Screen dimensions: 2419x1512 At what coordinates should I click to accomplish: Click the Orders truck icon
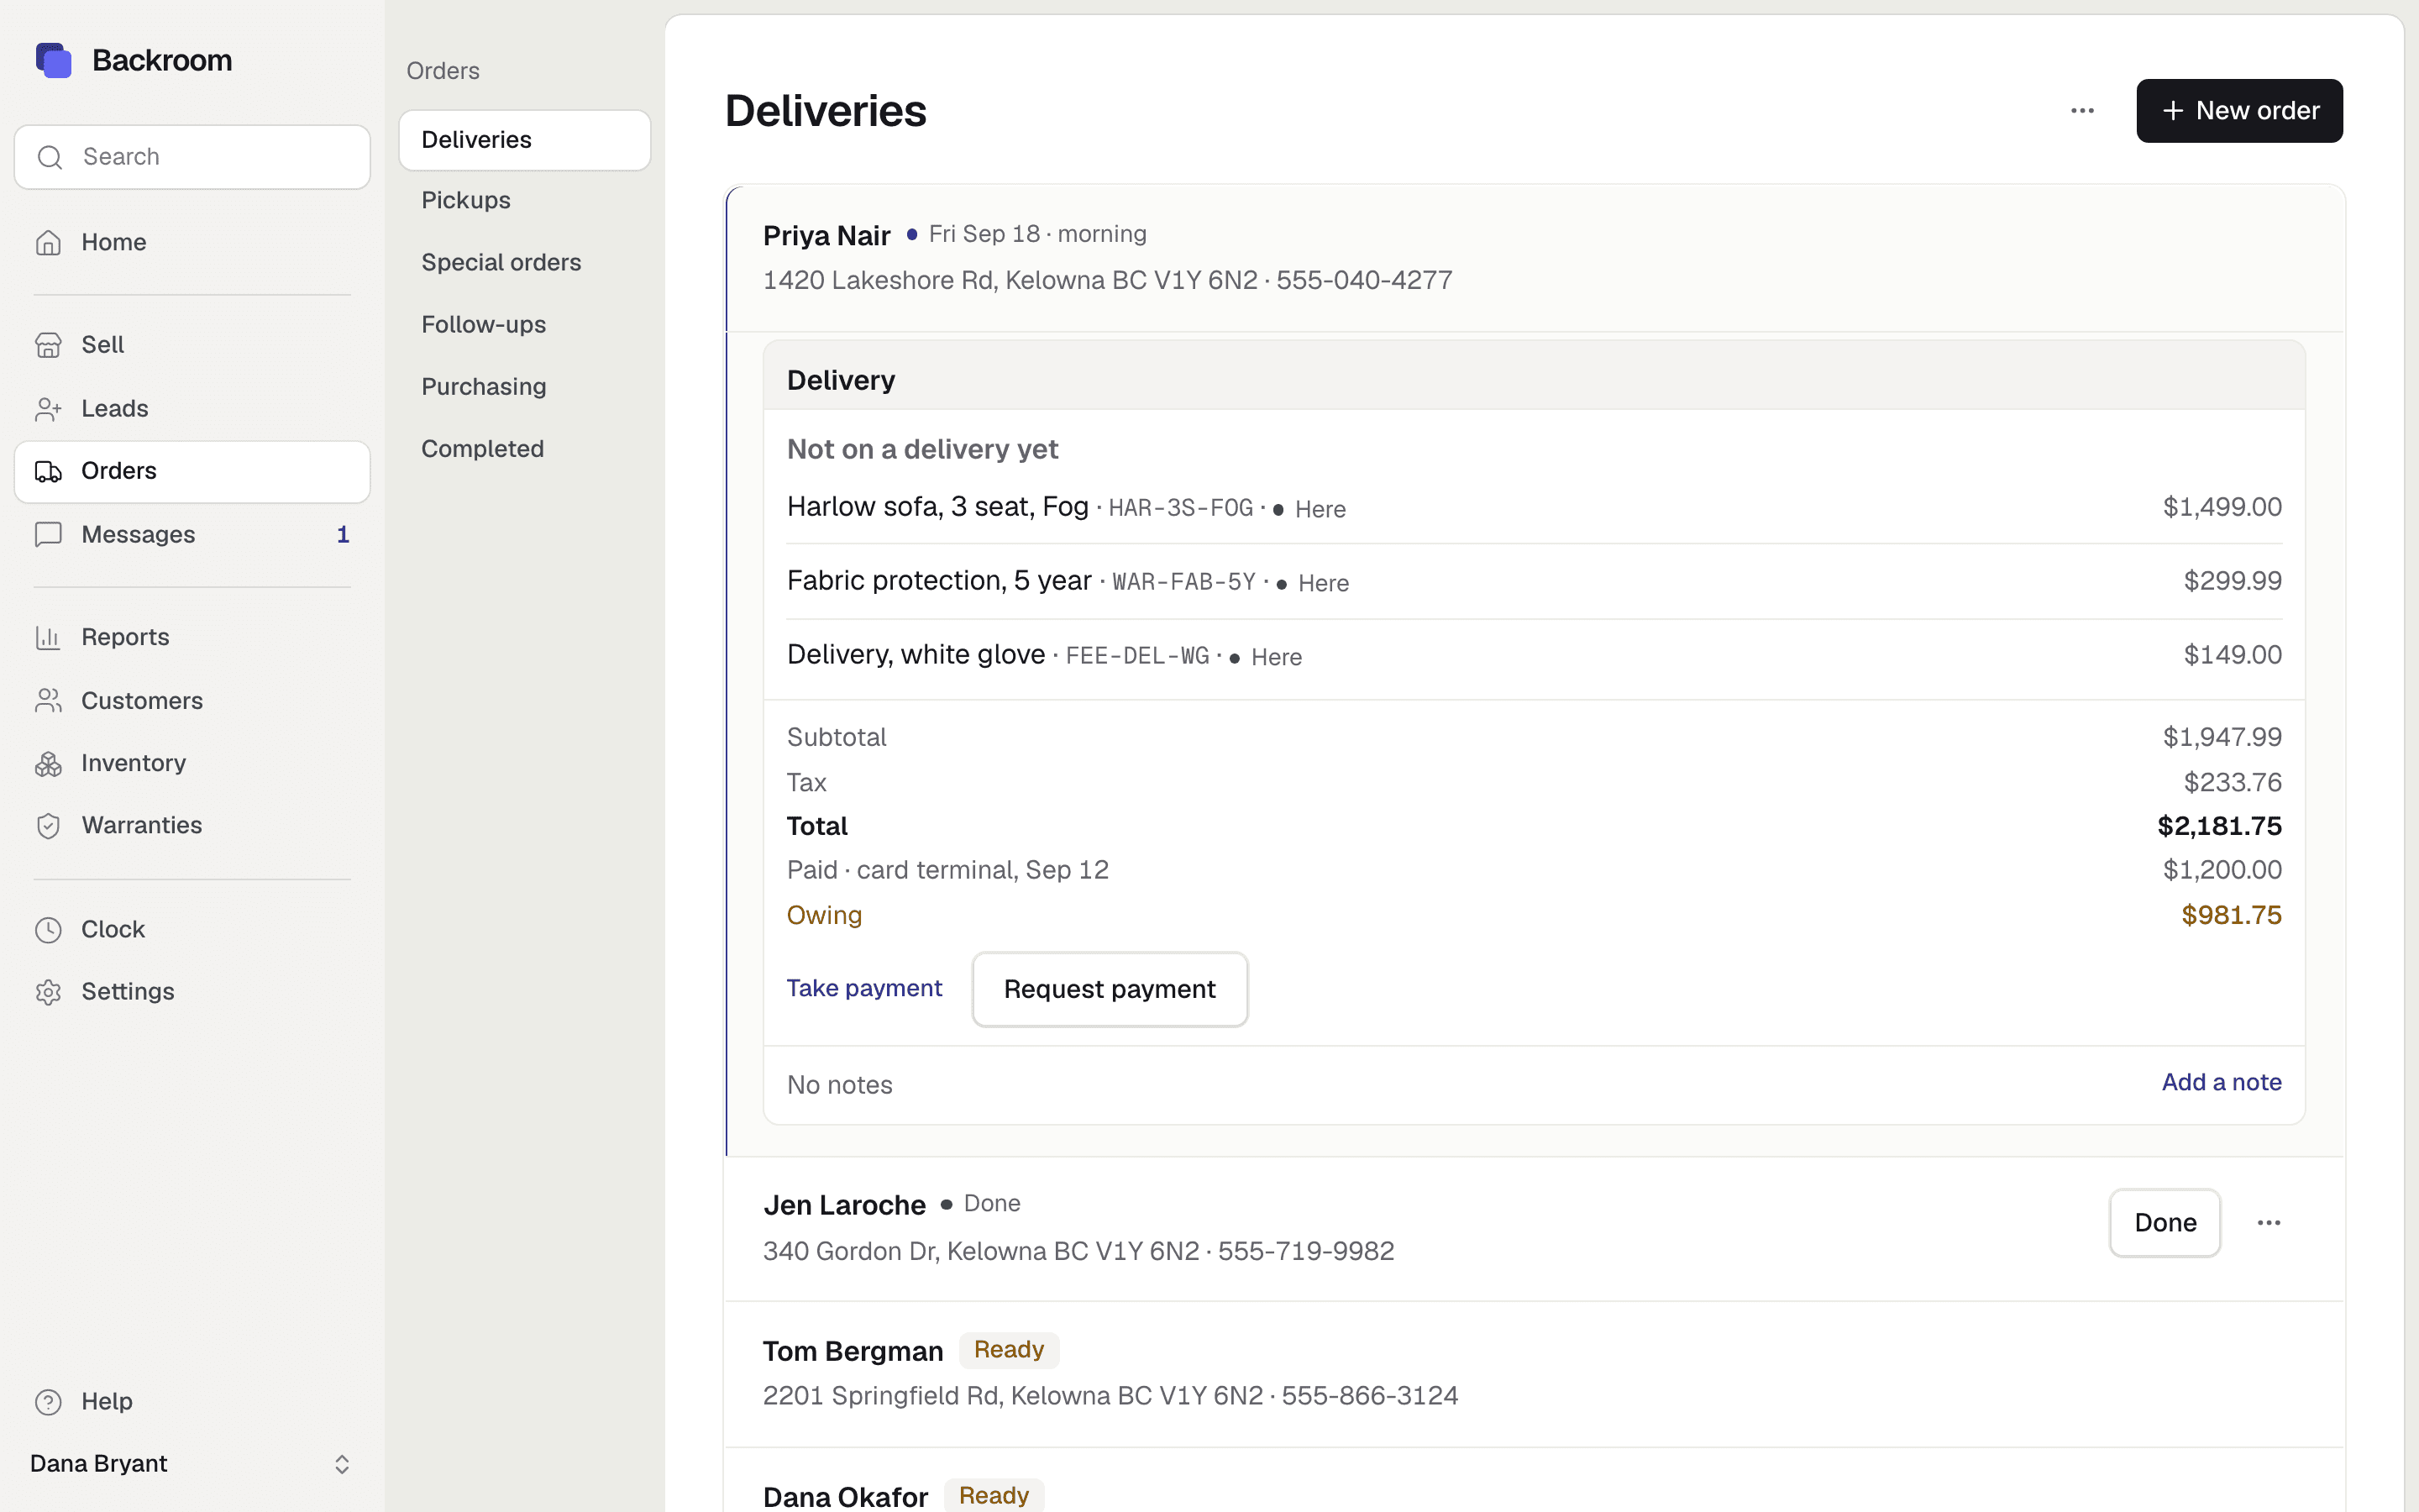click(x=48, y=471)
